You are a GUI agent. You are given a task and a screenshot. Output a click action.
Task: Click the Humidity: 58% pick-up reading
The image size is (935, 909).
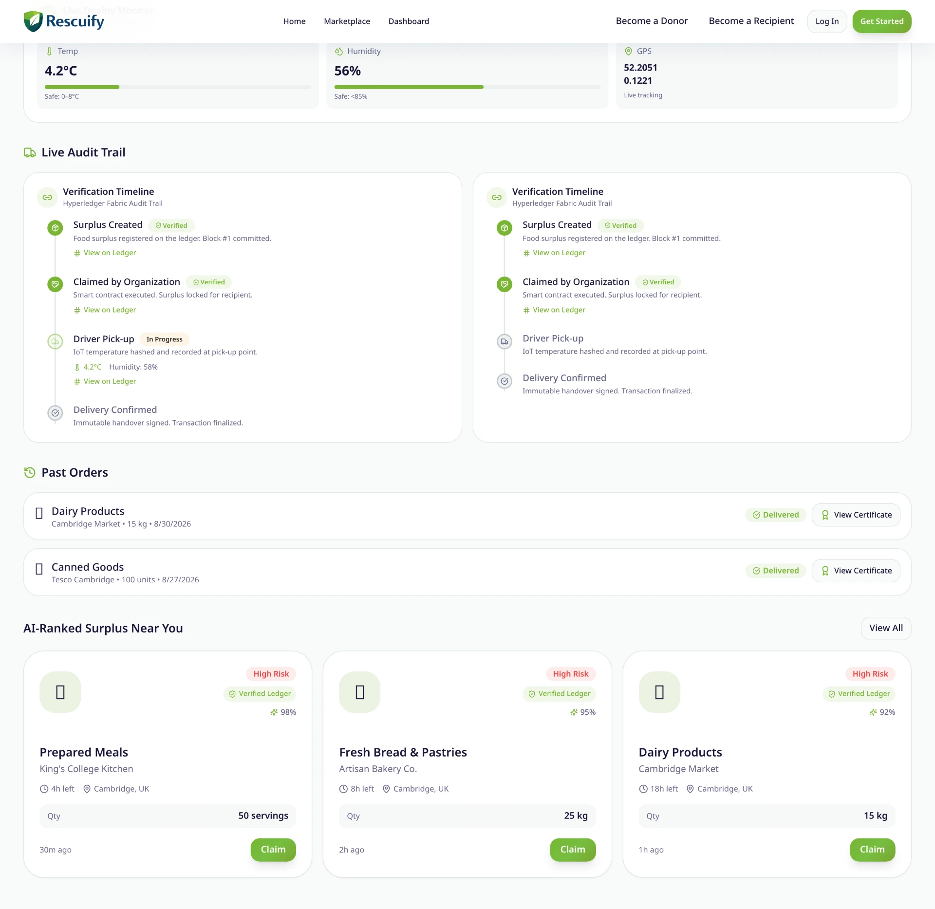[x=133, y=367]
